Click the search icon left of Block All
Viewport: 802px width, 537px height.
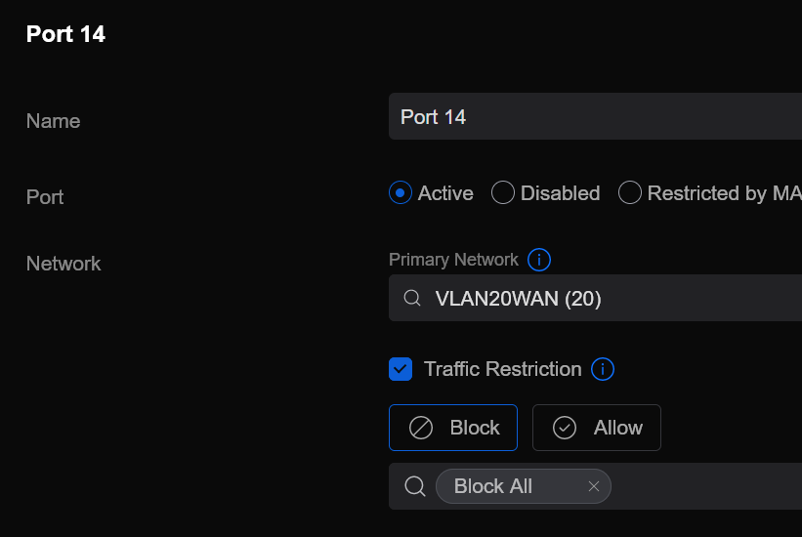[414, 486]
